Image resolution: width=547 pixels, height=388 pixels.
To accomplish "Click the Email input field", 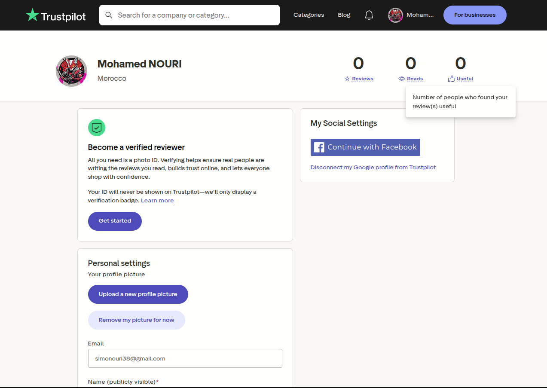I will tap(185, 358).
